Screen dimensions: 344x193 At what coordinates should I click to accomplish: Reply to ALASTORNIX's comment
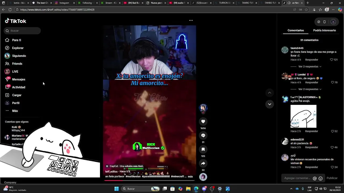(x=311, y=131)
